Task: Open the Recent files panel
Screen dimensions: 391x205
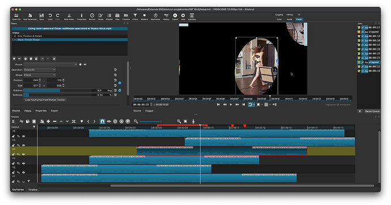Action: coord(92,16)
